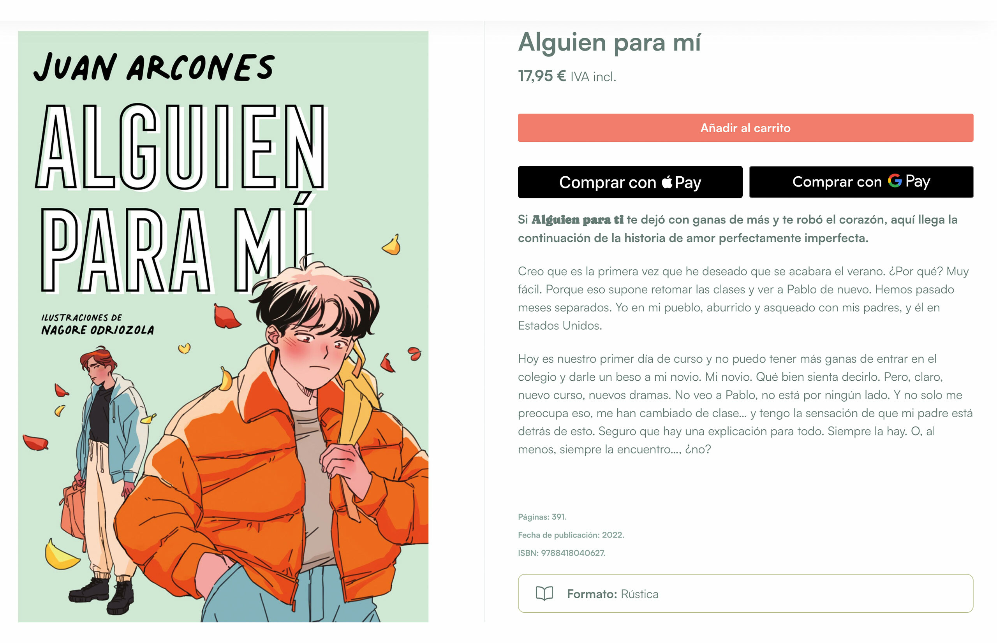997x643 pixels.
Task: Click the 17,95 € price text
Action: (542, 76)
